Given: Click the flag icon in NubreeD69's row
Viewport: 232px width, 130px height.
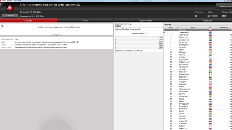Looking at the screenshot, I should point(210,72).
